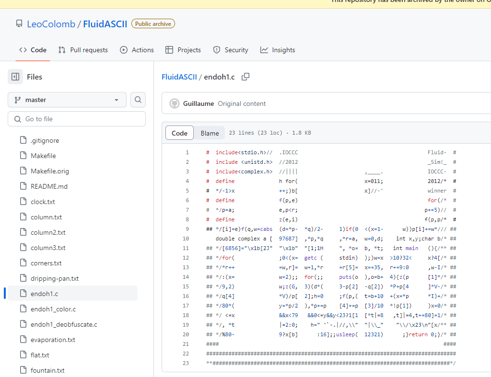Open column3.txt file
This screenshot has width=491, height=377.
coord(48,248)
